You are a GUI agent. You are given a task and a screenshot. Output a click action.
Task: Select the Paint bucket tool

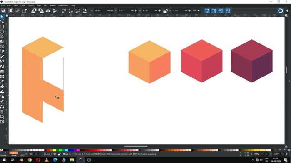(2, 86)
